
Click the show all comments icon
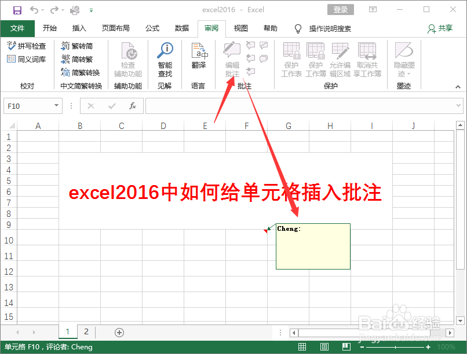click(x=264, y=58)
